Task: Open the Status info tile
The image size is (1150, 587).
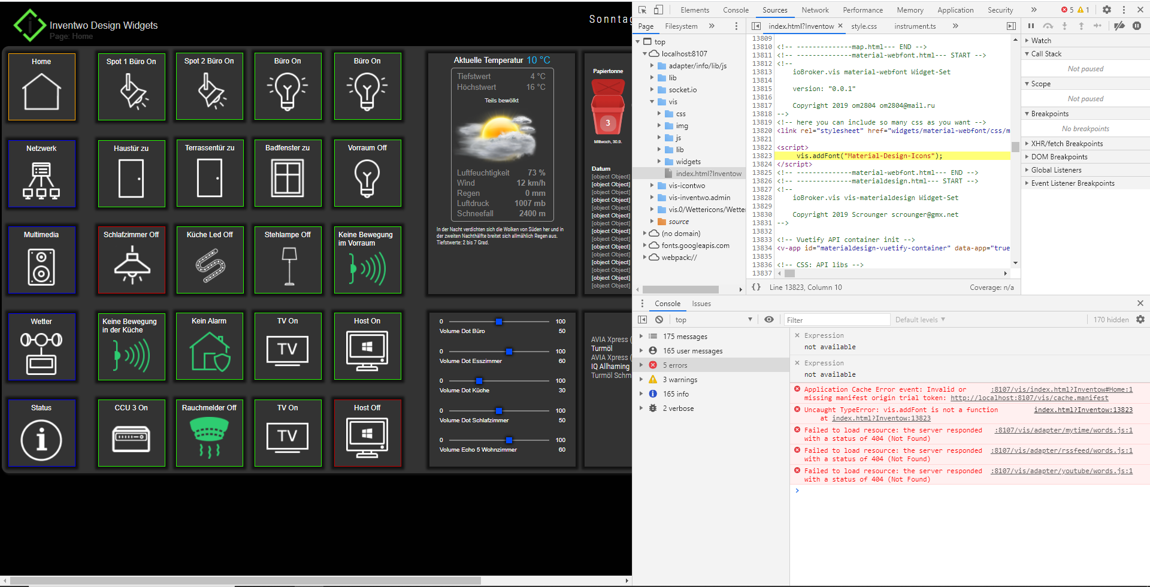Action: 42,433
